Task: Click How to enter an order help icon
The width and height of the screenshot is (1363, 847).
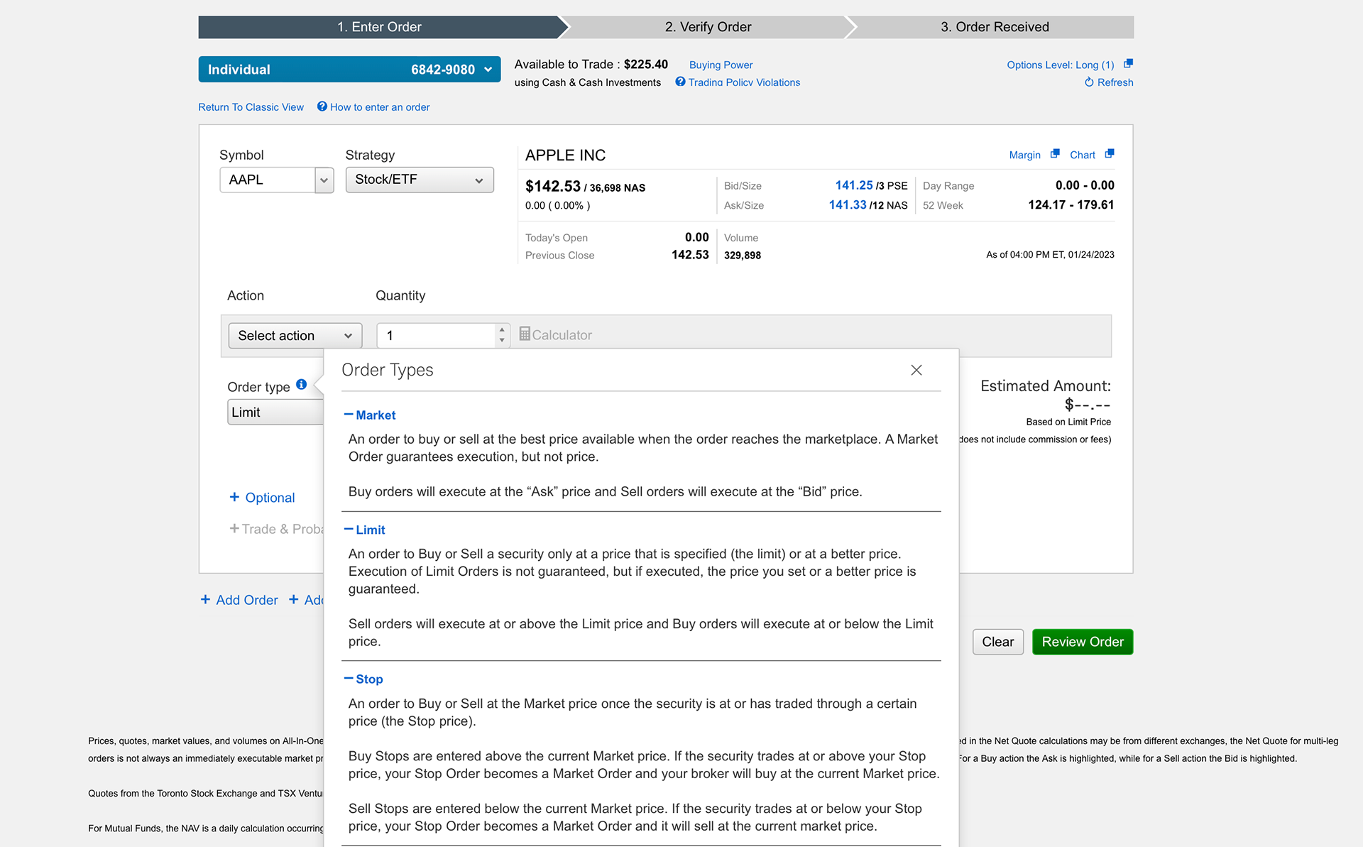Action: pos(322,106)
